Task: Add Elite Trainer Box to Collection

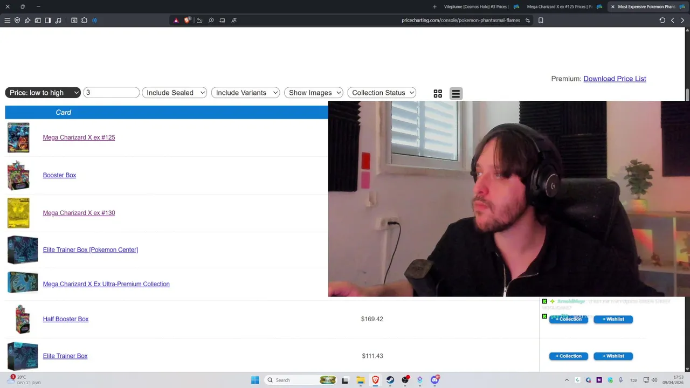Action: point(569,356)
